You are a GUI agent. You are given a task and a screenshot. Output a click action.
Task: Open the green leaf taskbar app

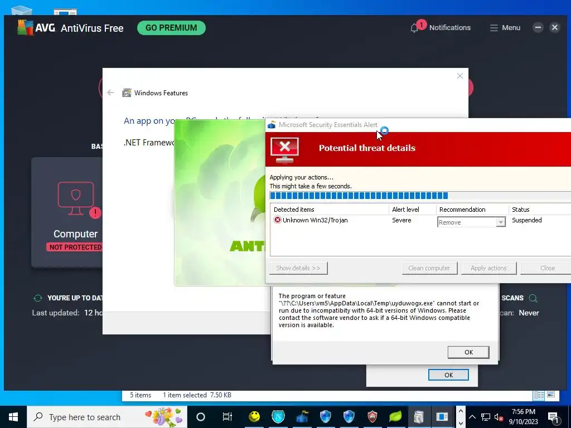point(395,417)
